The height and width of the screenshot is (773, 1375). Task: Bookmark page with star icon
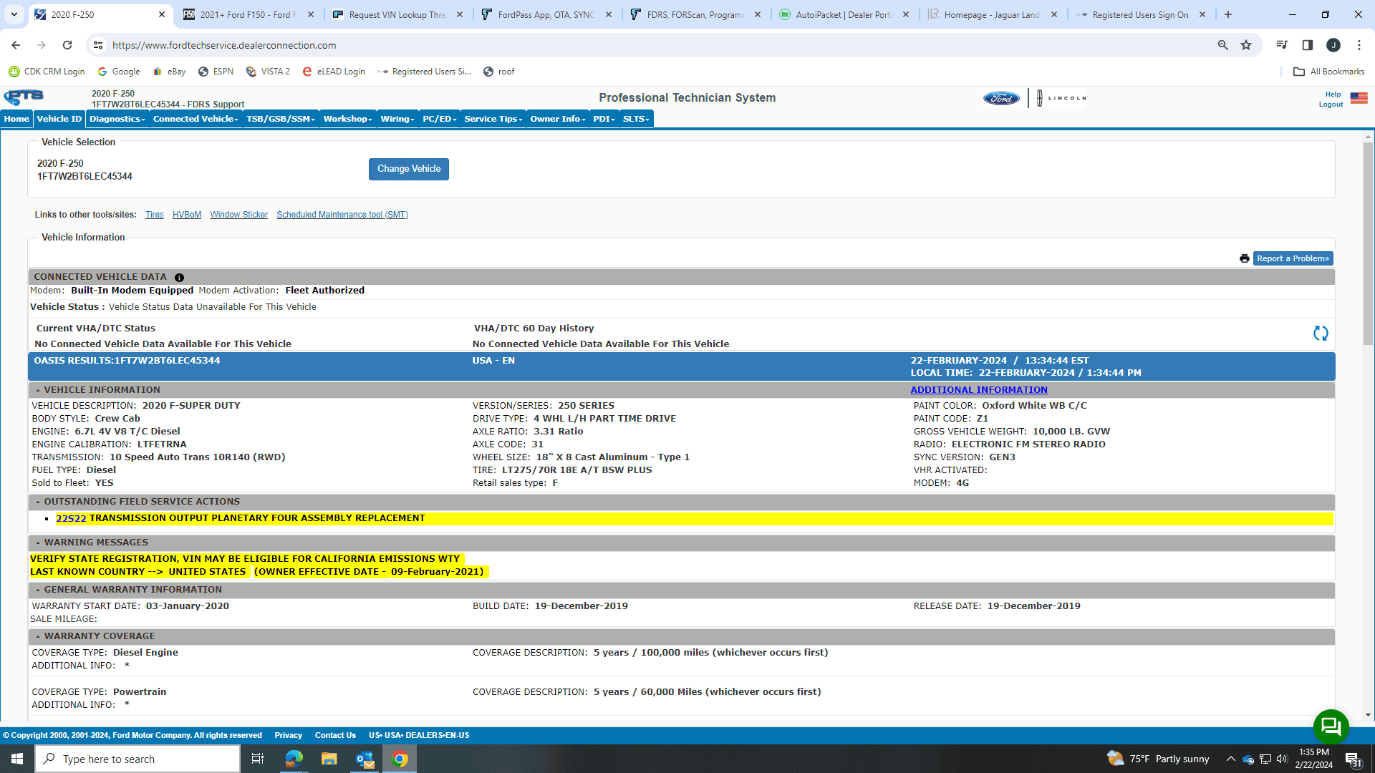tap(1246, 45)
